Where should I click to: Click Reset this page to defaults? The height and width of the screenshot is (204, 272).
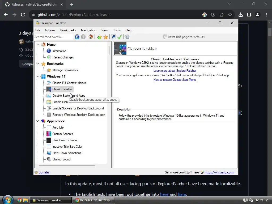point(184,37)
